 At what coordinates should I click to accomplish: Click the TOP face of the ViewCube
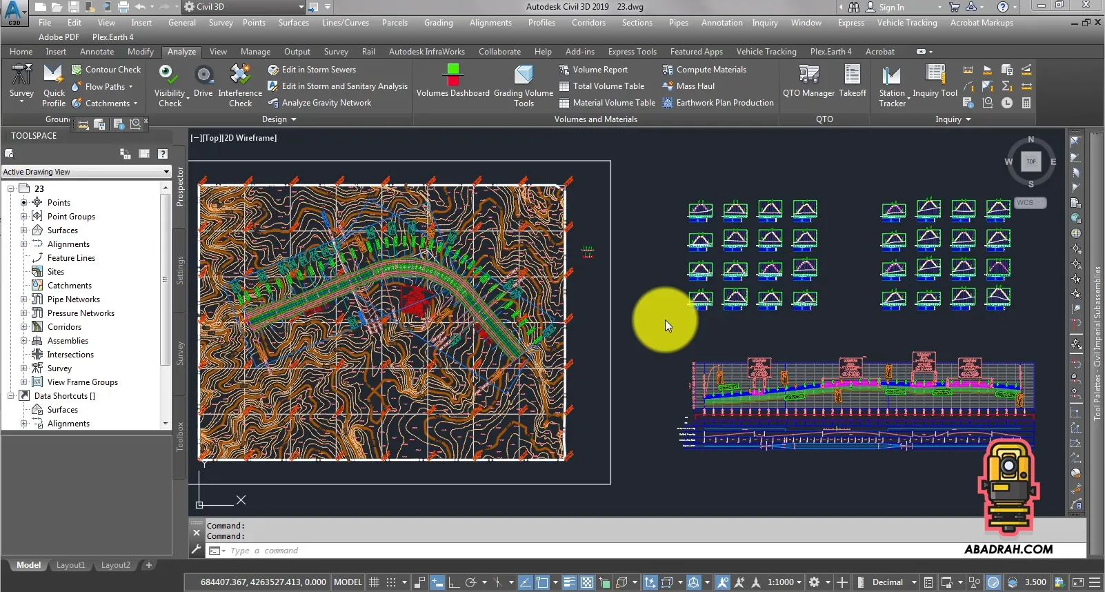[x=1031, y=161]
